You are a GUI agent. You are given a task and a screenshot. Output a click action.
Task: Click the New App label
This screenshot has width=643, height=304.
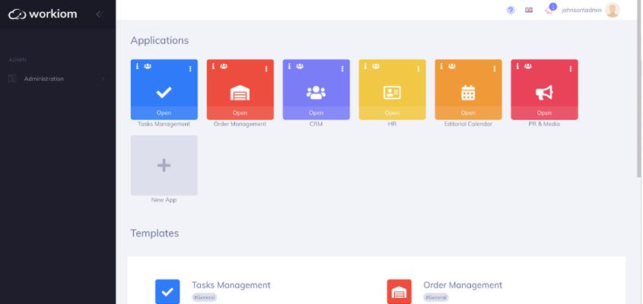point(164,200)
